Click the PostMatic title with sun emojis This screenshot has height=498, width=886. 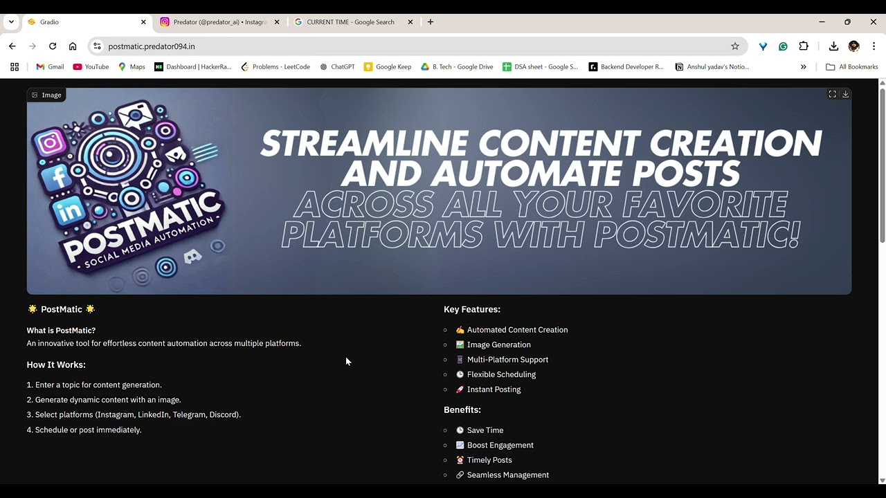[x=61, y=309]
